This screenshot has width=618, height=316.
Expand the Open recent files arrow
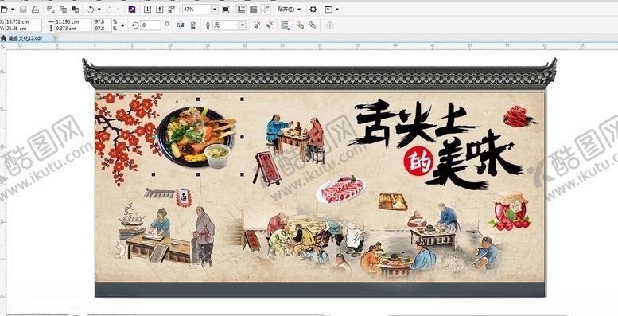coord(13,9)
